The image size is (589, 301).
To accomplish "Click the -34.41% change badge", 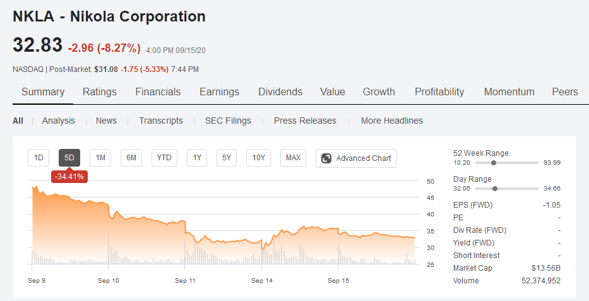I will point(69,177).
